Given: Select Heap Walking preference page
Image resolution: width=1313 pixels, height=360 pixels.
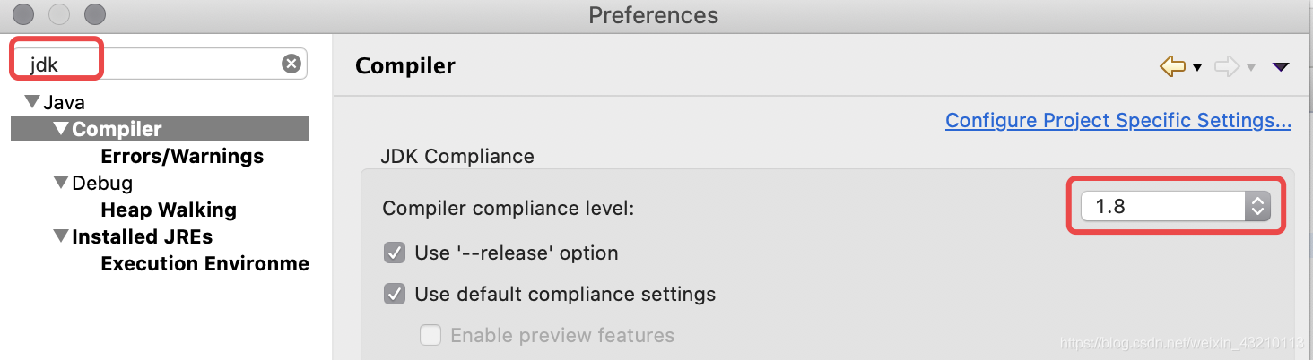Looking at the screenshot, I should click(169, 210).
